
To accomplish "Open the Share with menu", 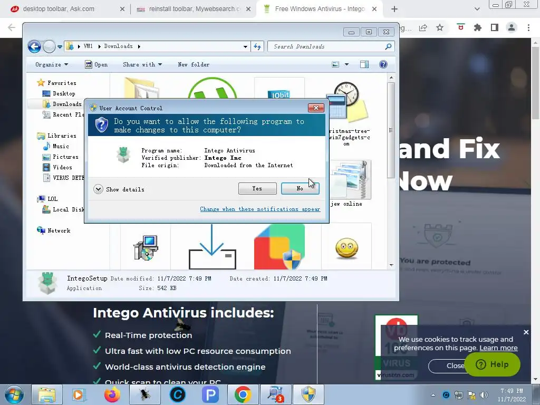I will tap(142, 64).
